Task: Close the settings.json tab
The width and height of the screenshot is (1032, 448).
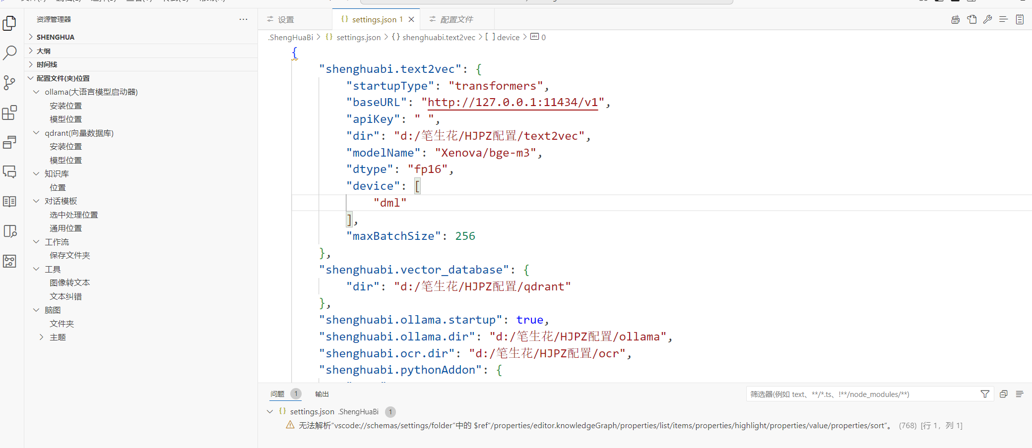Action: [411, 19]
